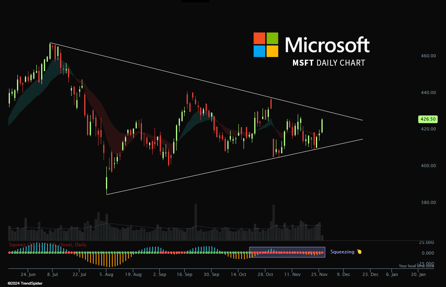
Task: Click the lemon icon beside Squeezing
Action: pyautogui.click(x=359, y=252)
